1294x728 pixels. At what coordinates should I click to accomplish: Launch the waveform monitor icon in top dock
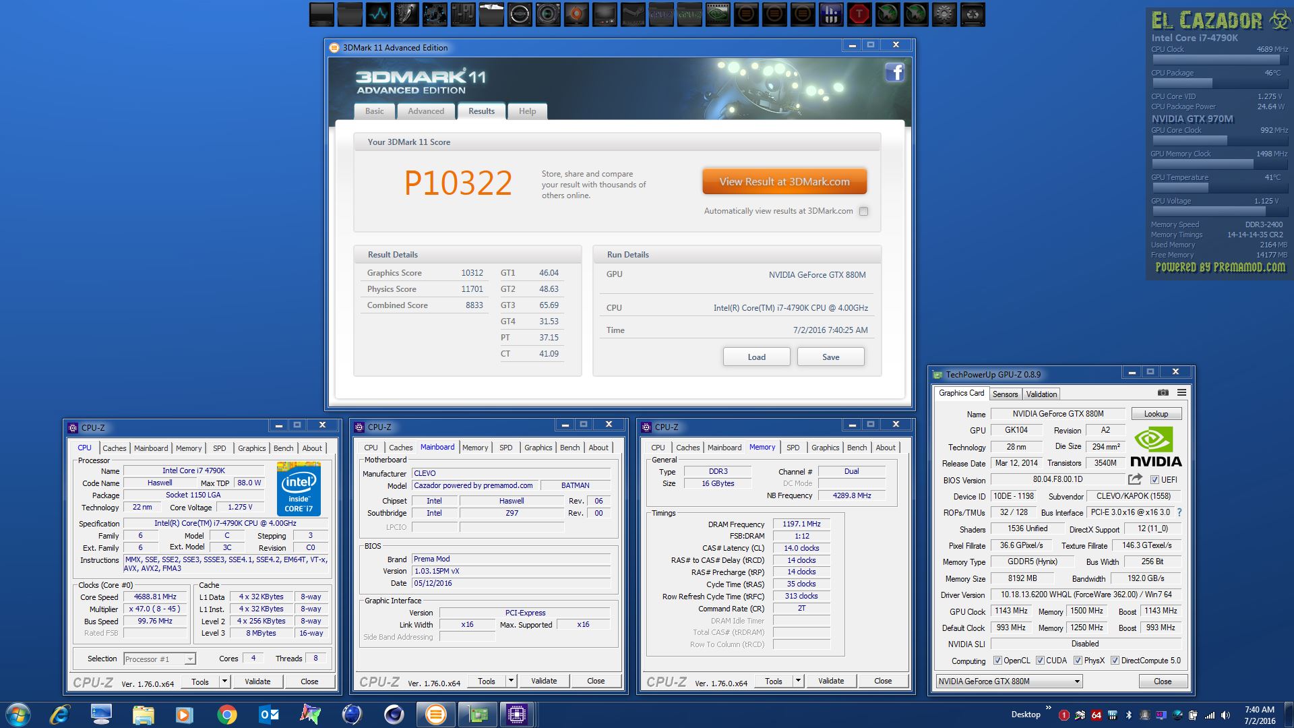(378, 14)
